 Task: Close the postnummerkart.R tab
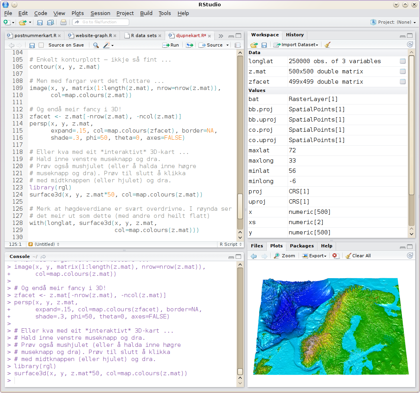60,36
